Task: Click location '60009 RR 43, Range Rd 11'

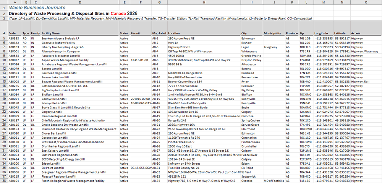Action: 204,73
